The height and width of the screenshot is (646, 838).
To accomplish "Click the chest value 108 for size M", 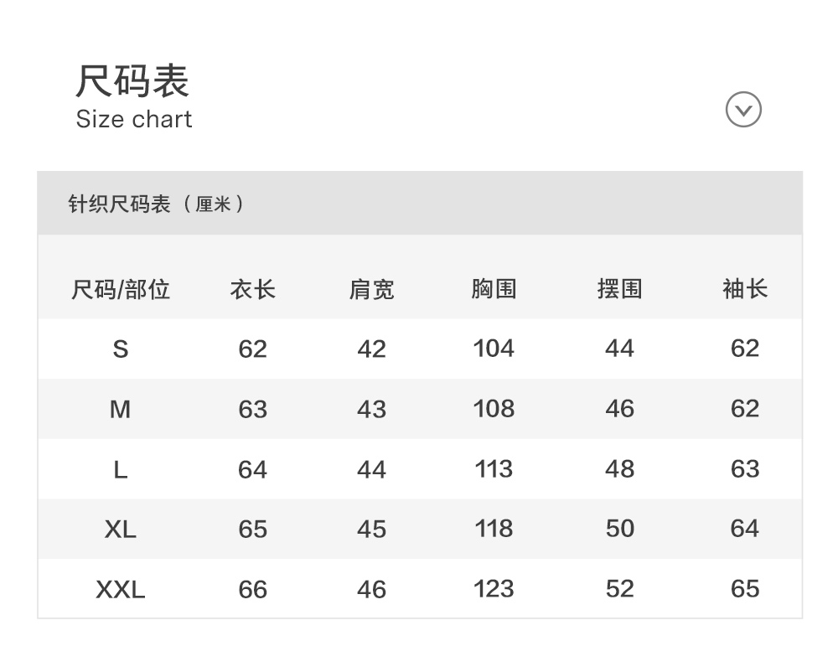I will pyautogui.click(x=494, y=409).
